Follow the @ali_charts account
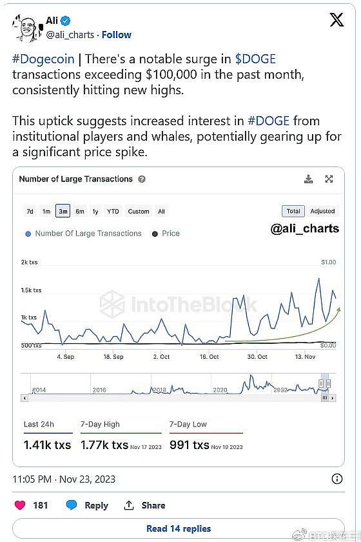 [117, 35]
